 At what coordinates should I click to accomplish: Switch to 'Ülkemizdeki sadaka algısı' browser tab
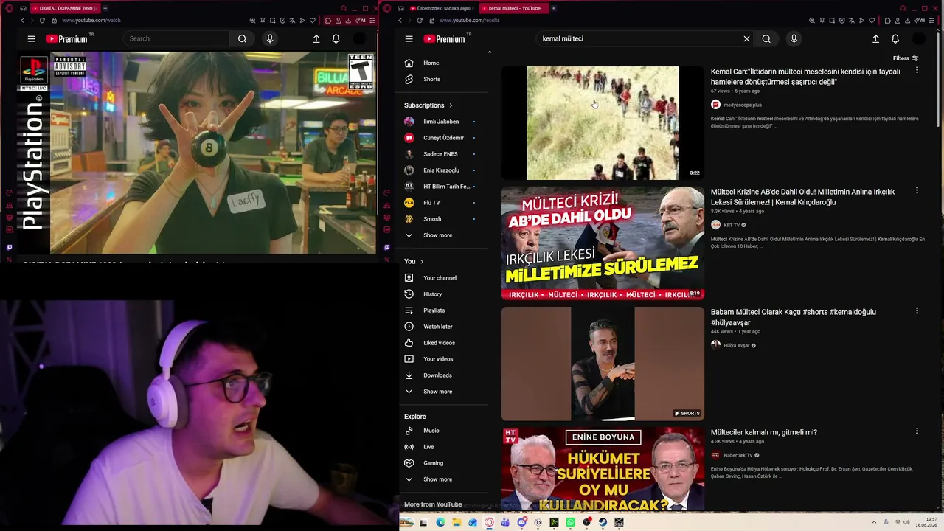[442, 8]
